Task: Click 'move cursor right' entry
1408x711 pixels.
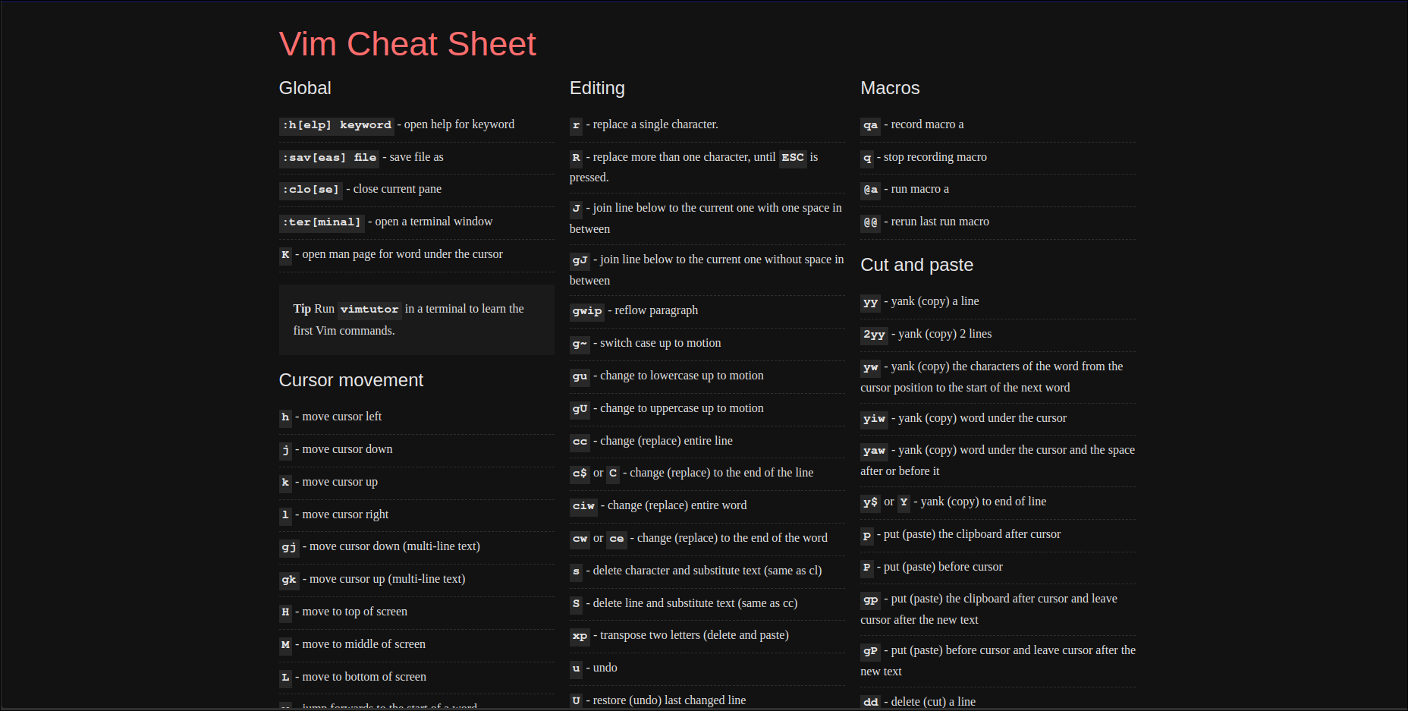Action: (345, 514)
